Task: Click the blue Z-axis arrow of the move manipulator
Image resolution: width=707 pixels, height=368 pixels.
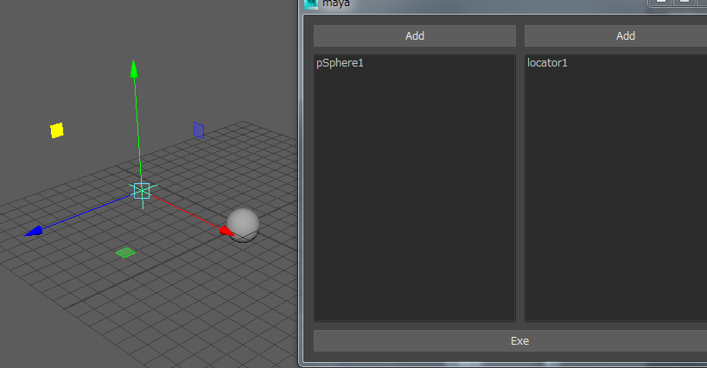Action: pos(34,232)
